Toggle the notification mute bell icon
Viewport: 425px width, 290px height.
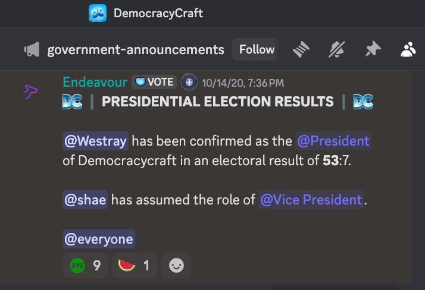337,49
